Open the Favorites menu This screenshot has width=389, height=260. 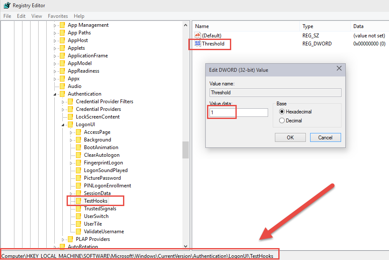pos(58,16)
